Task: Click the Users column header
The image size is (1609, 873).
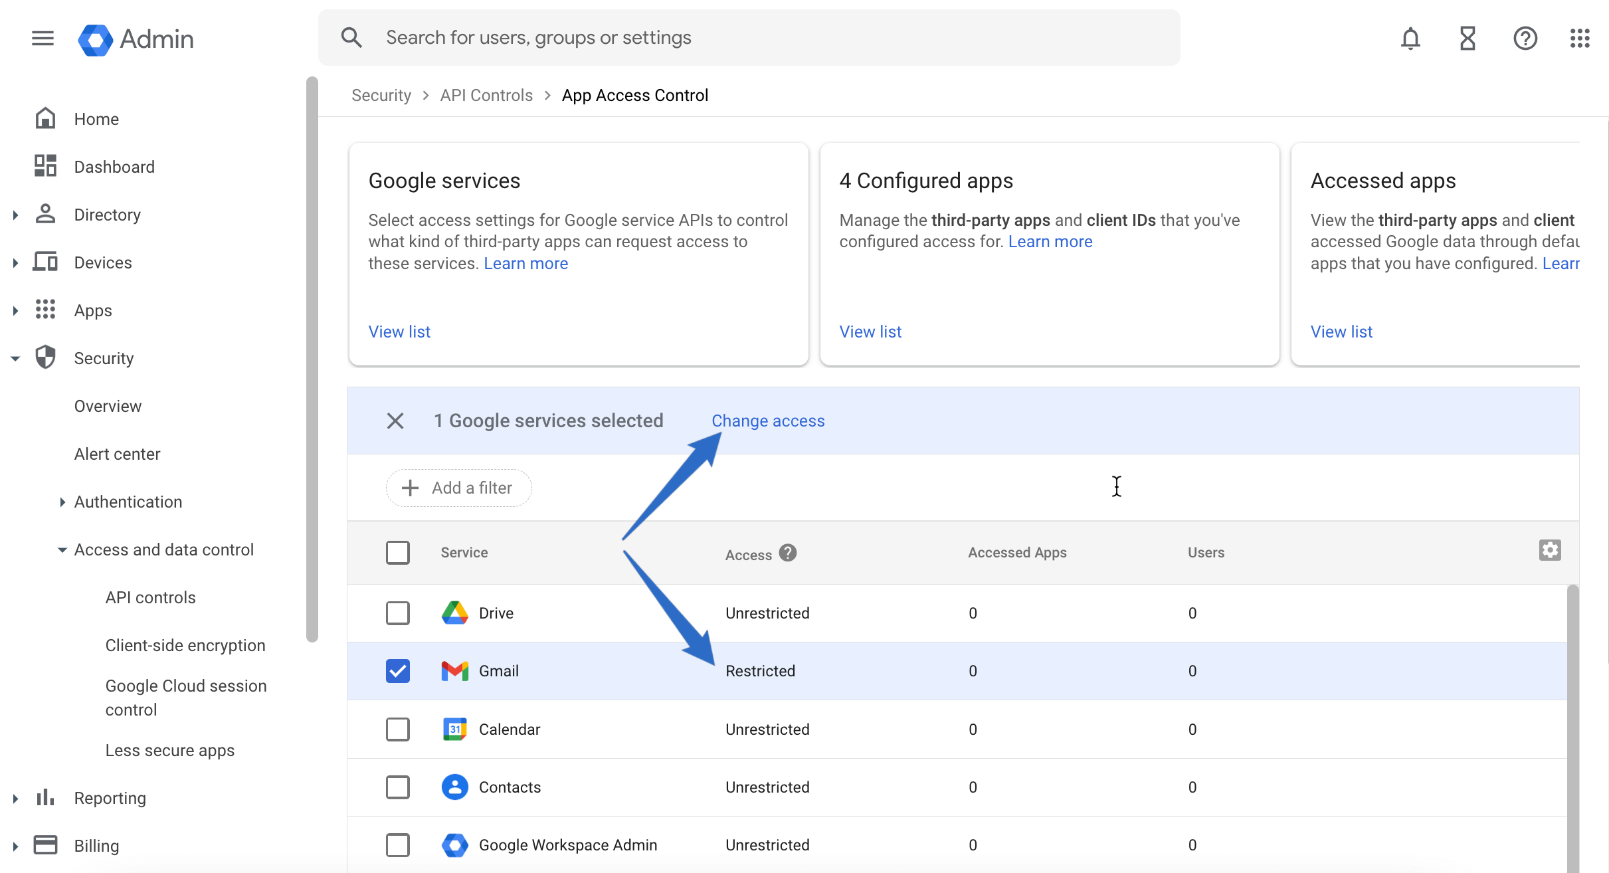Action: pos(1206,552)
